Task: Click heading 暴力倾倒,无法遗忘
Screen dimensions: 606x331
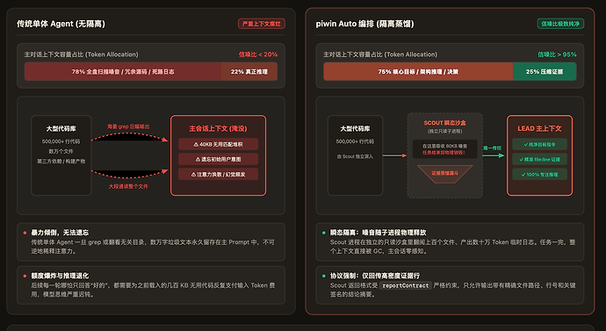Action: click(60, 233)
